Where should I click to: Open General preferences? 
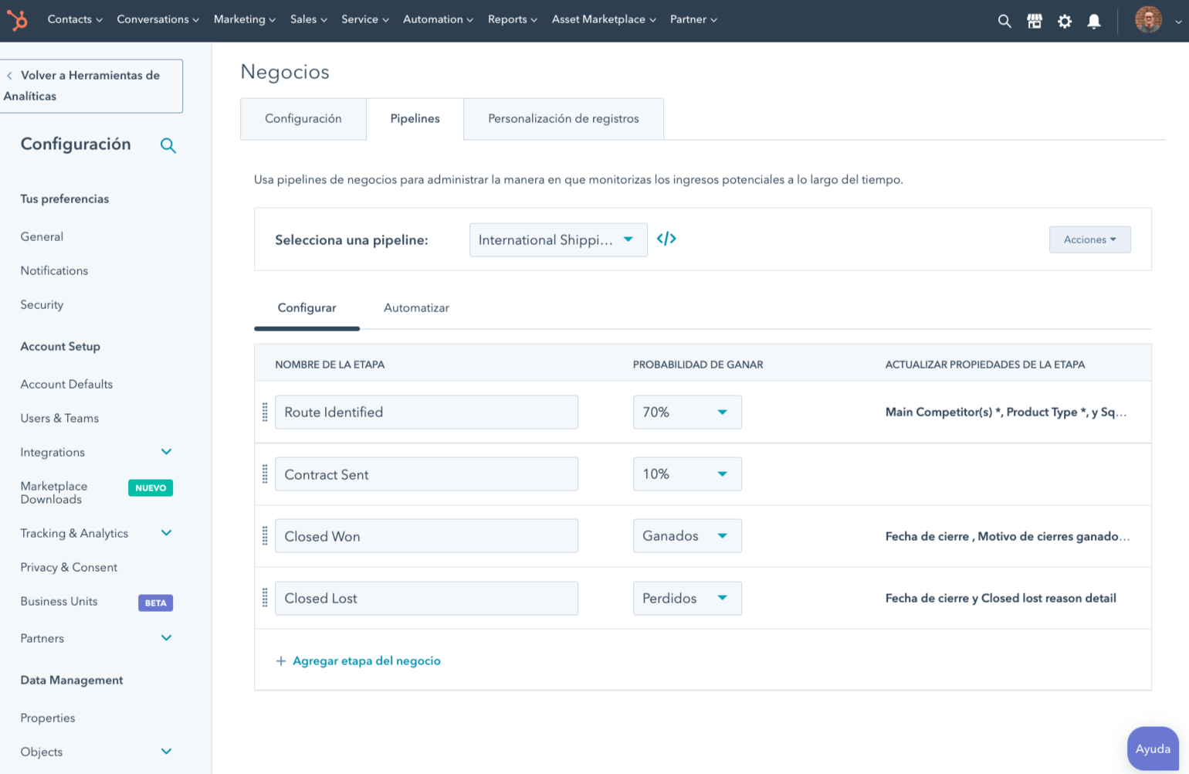42,237
